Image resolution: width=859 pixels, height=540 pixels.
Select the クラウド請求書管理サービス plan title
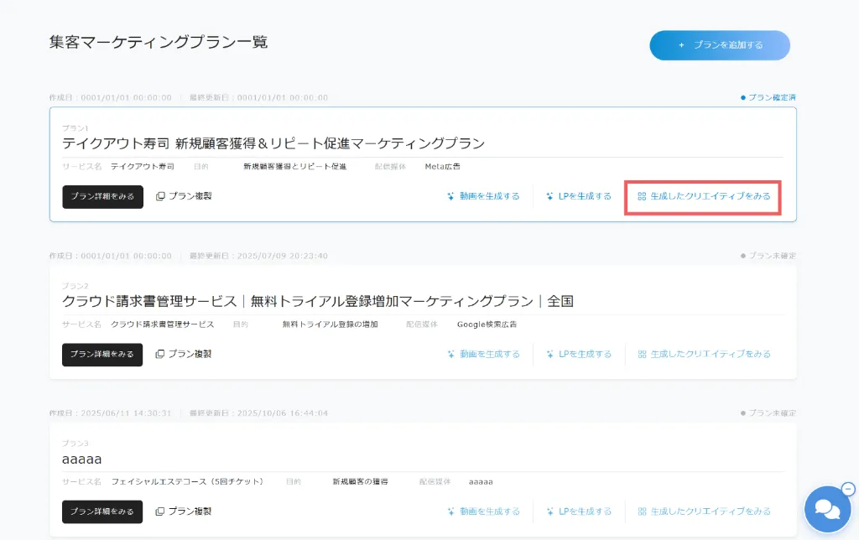pos(317,301)
